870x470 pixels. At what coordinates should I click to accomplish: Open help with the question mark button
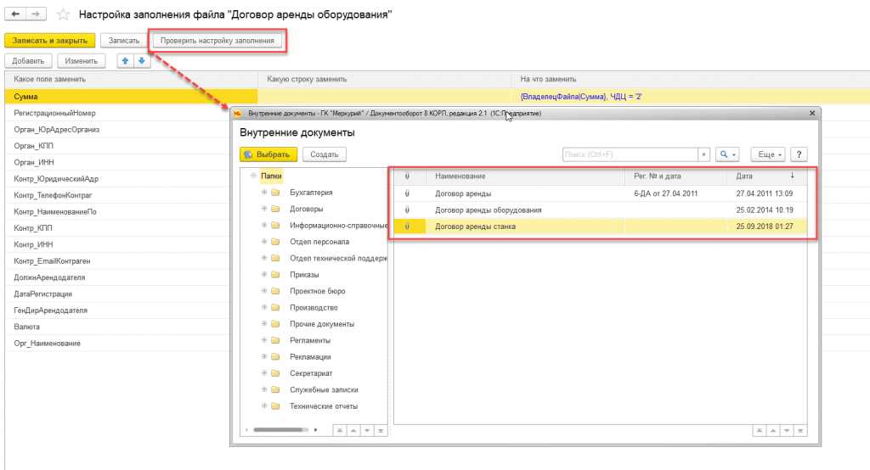pyautogui.click(x=799, y=154)
